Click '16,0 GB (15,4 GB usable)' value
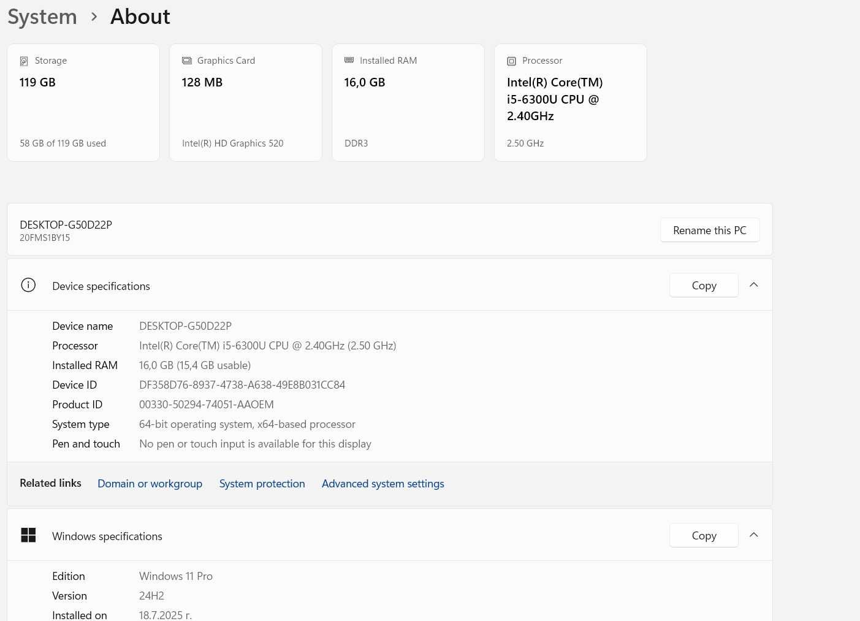Viewport: 860px width, 621px height. pos(195,365)
